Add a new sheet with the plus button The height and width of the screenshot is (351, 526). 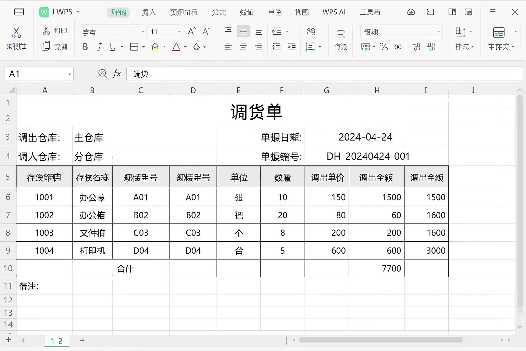point(82,340)
